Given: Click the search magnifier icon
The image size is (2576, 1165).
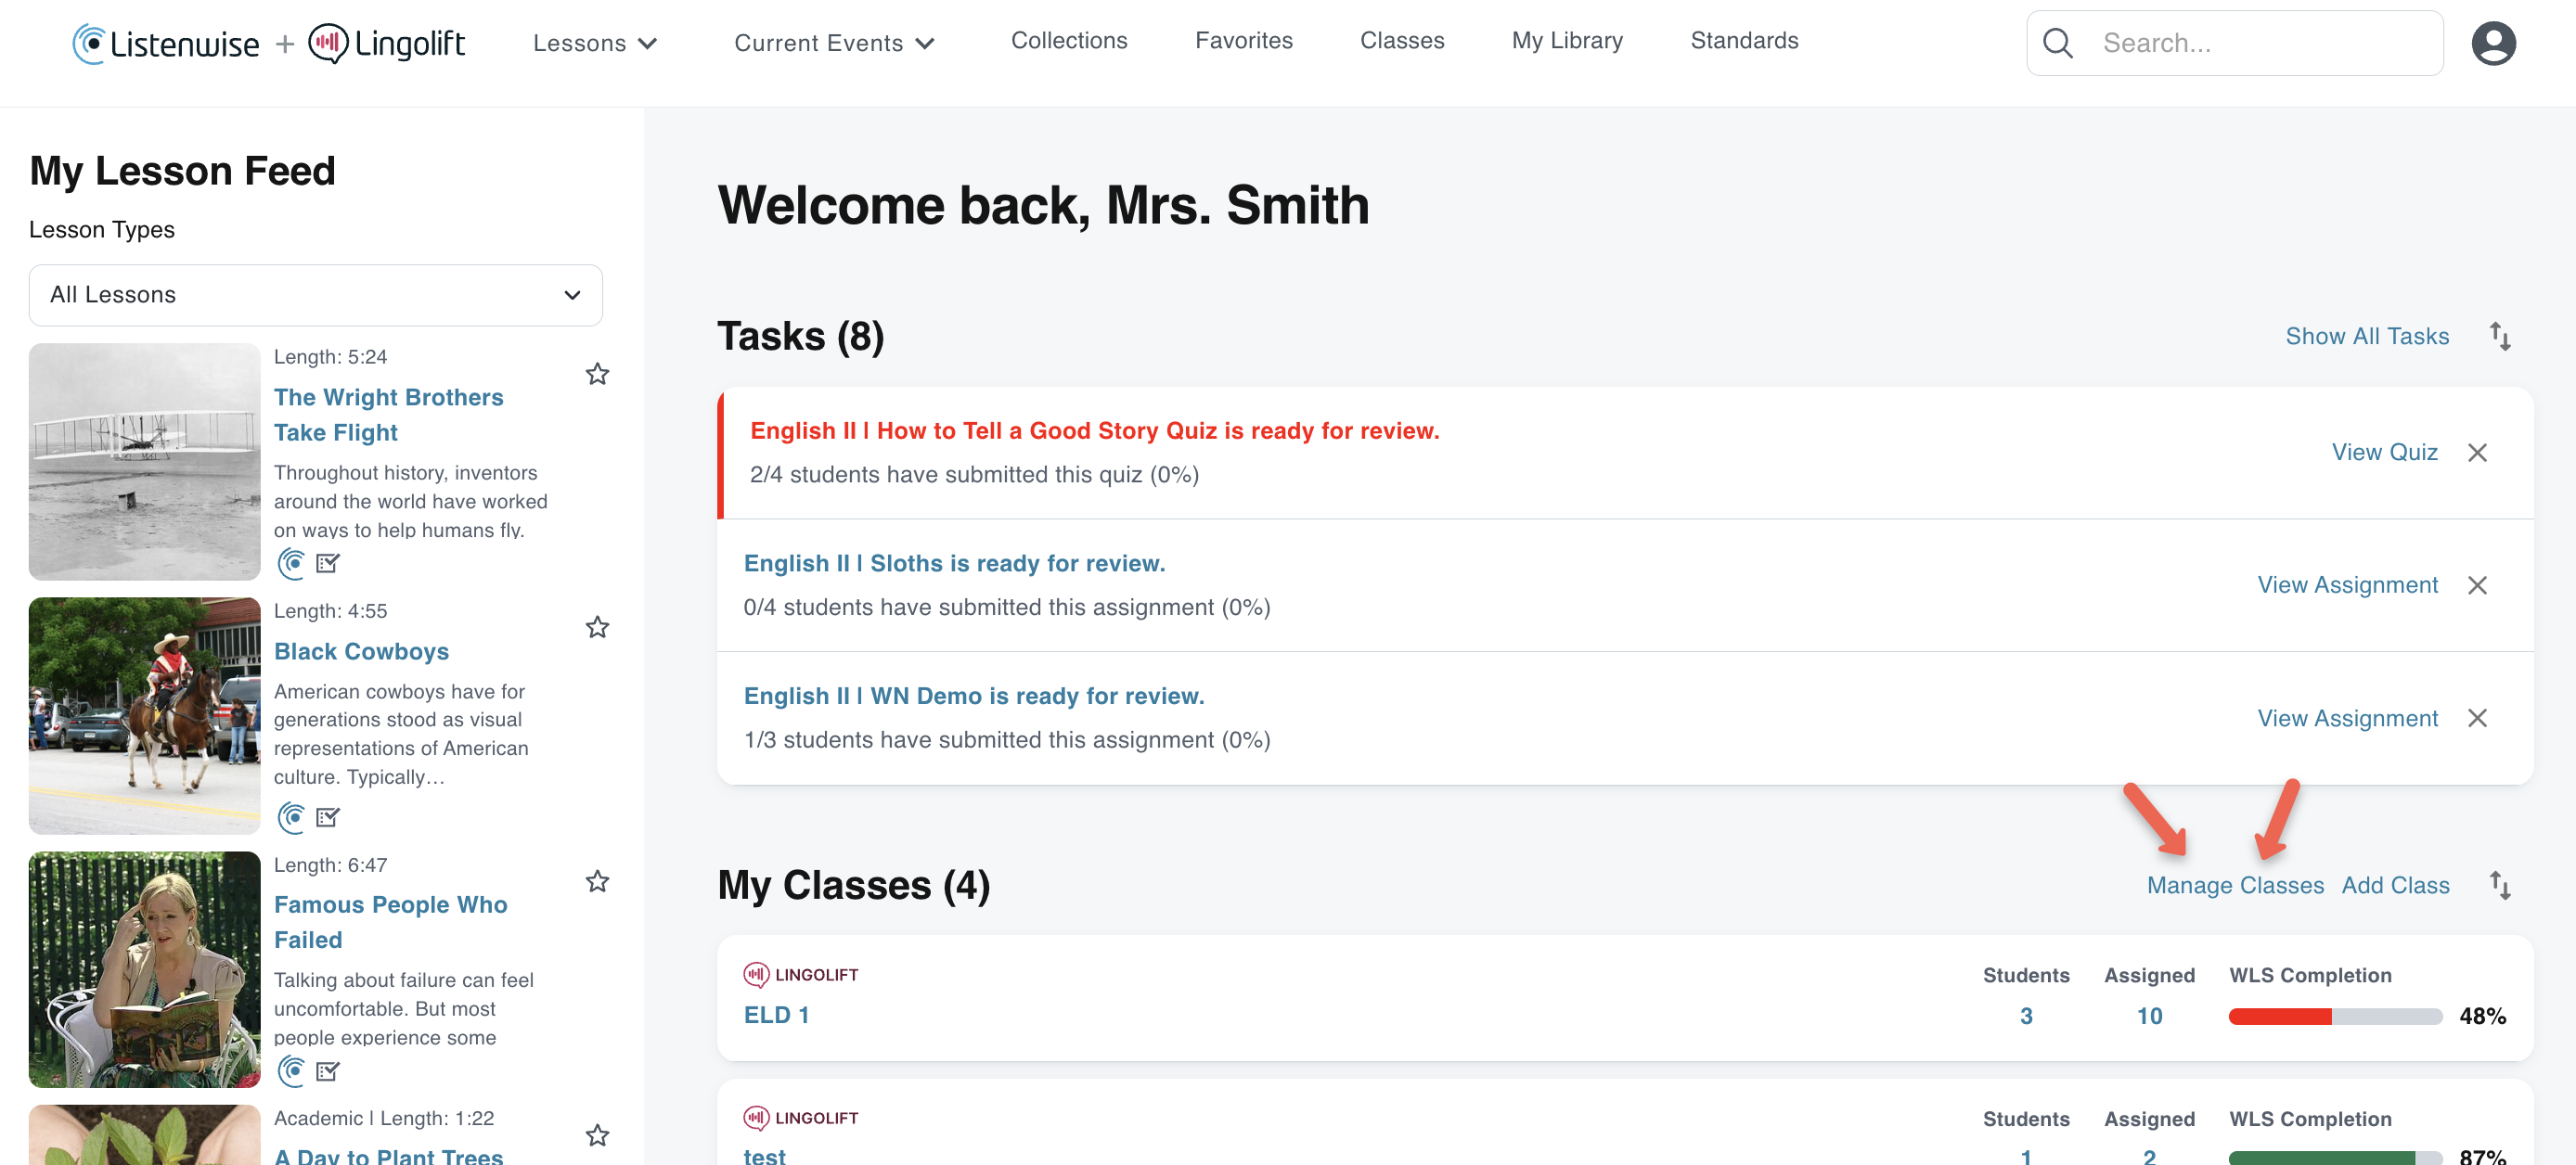Looking at the screenshot, I should click(2057, 43).
